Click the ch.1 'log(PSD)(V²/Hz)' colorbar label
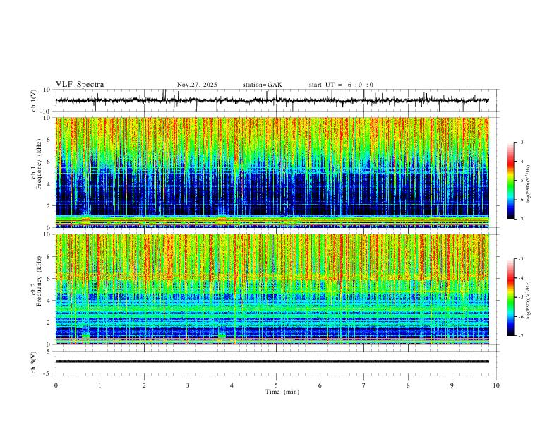The width and height of the screenshot is (559, 432). click(x=529, y=184)
